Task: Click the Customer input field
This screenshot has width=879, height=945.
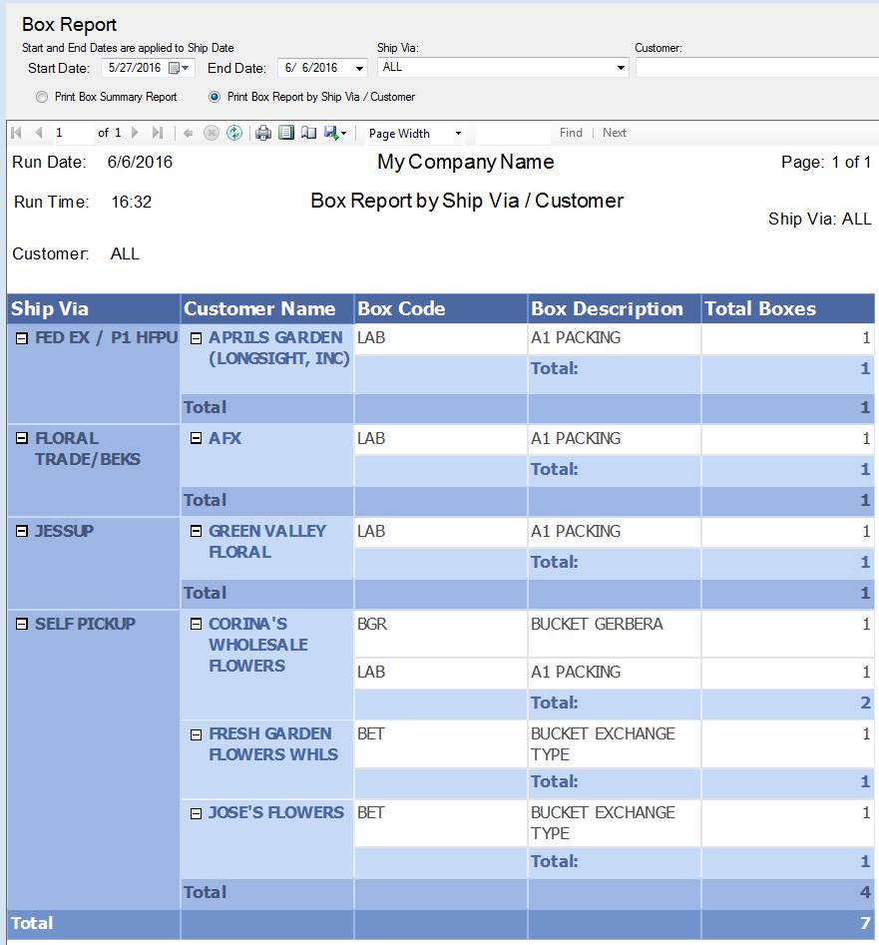Action: pyautogui.click(x=756, y=68)
